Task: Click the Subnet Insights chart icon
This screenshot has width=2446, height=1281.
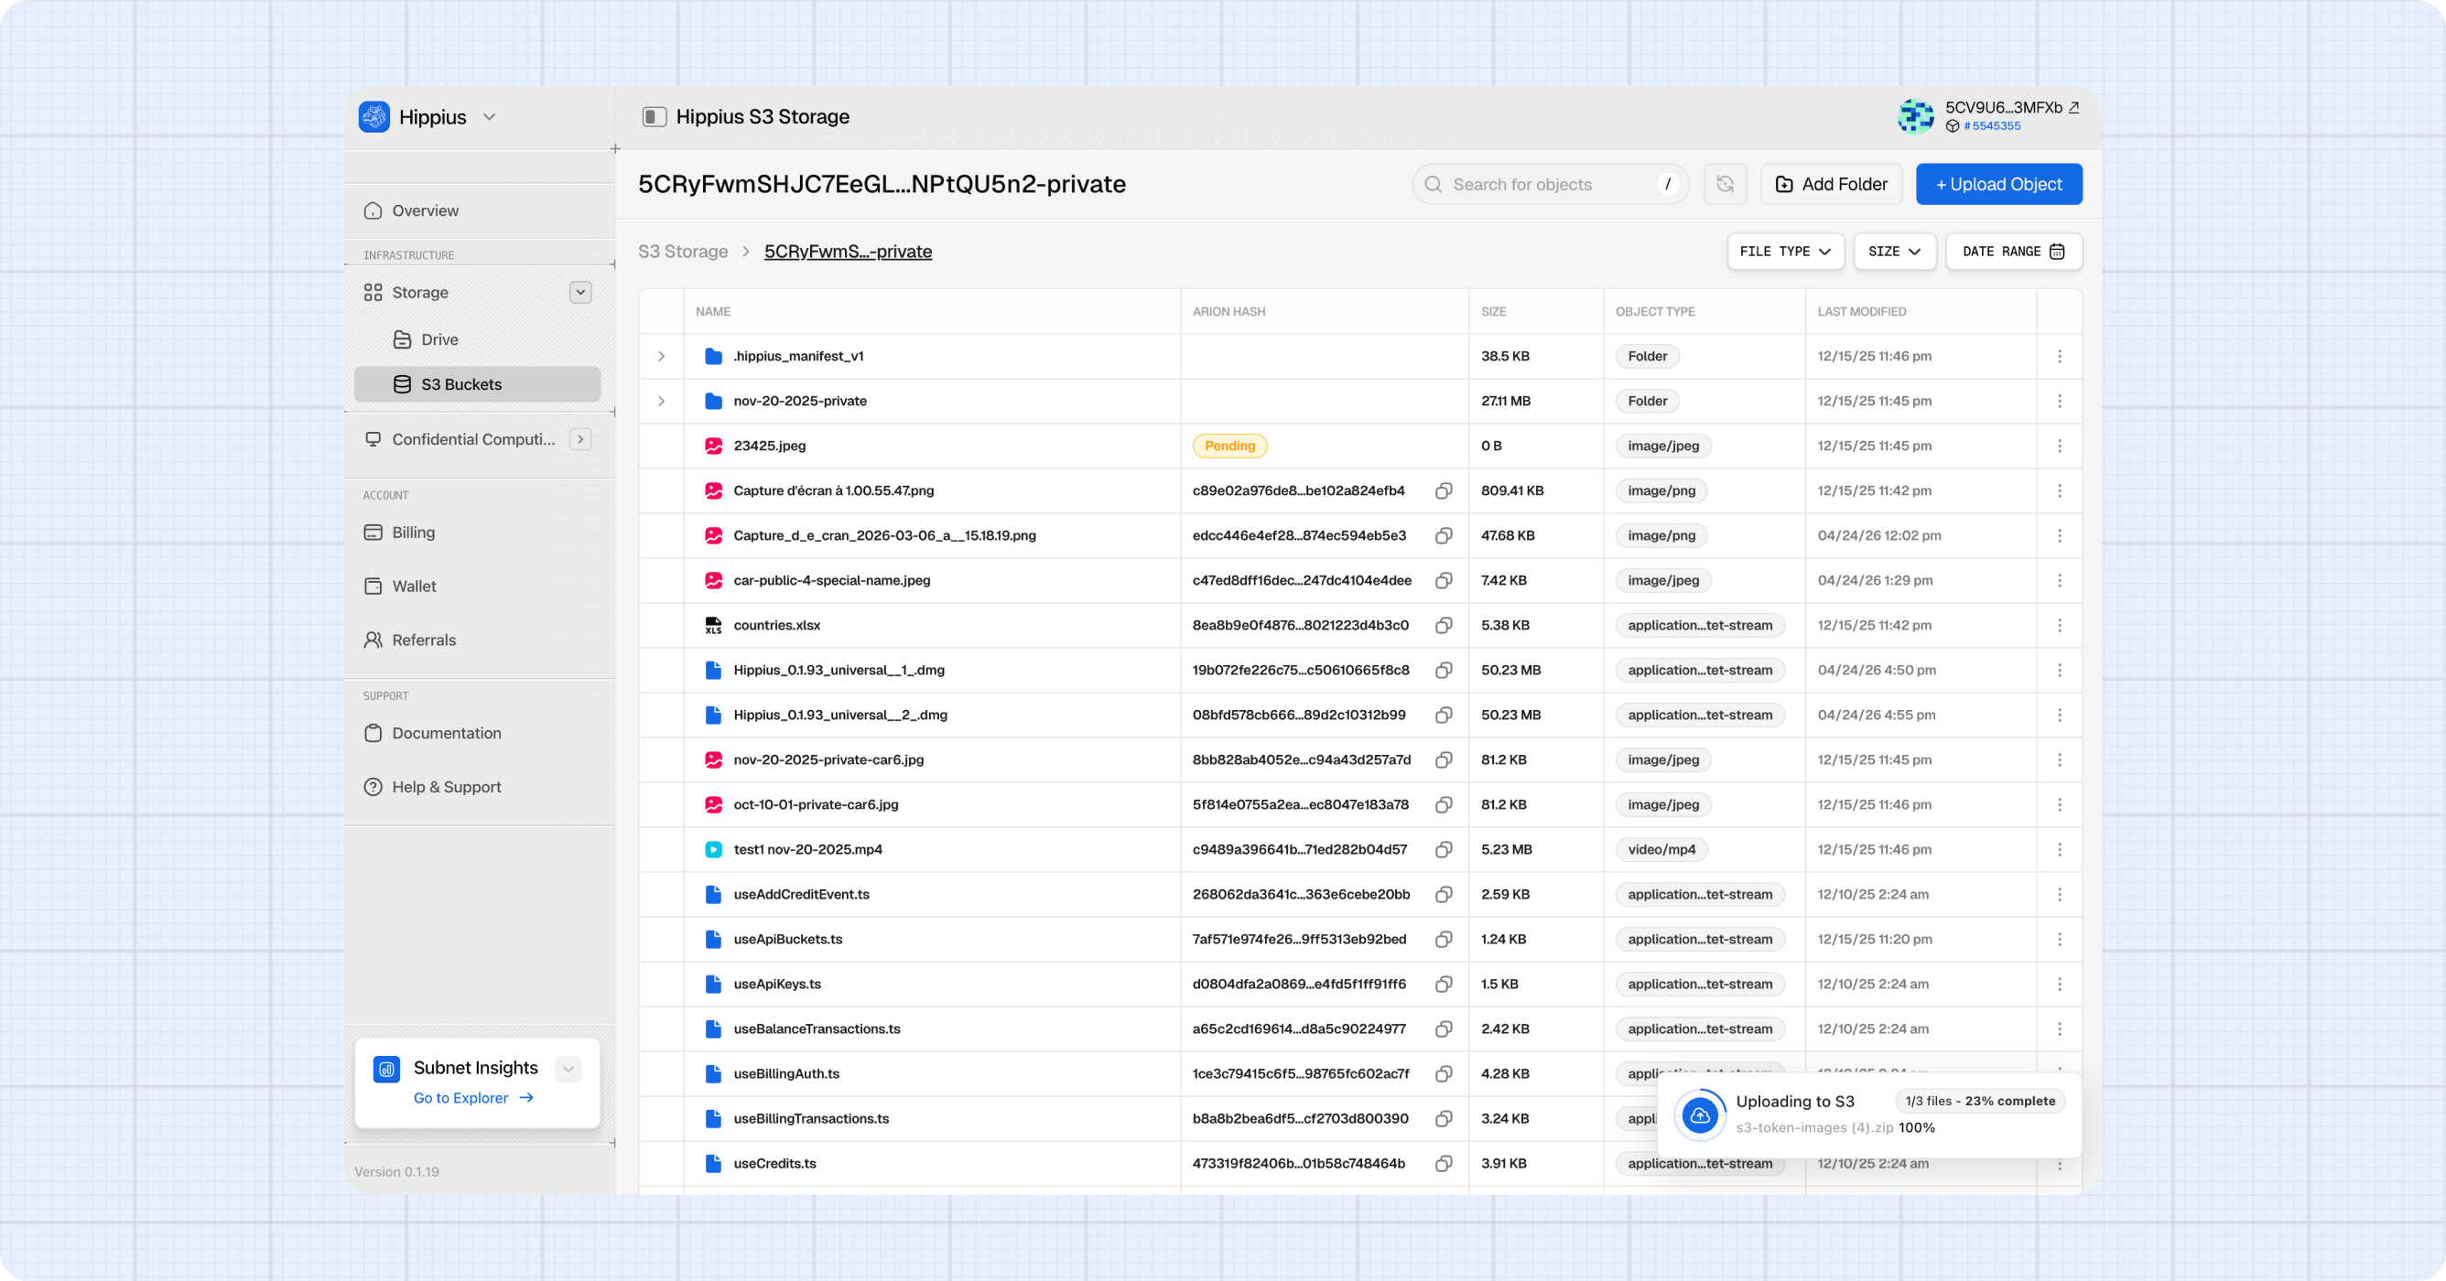Action: tap(386, 1070)
